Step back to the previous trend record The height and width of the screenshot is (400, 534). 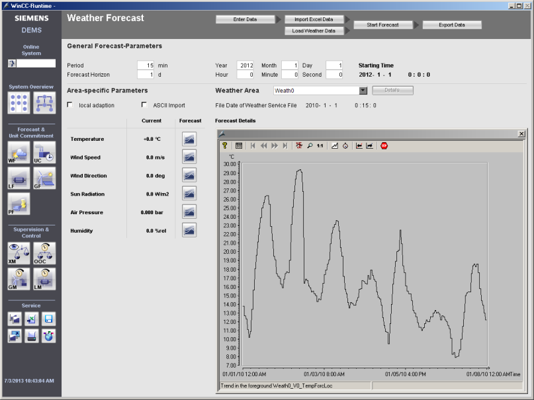pos(263,145)
